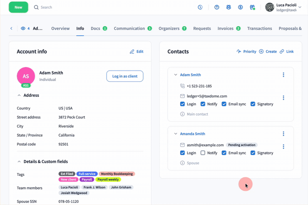The image size is (308, 205).
Task: Click the Log in as client button
Action: pyautogui.click(x=125, y=76)
